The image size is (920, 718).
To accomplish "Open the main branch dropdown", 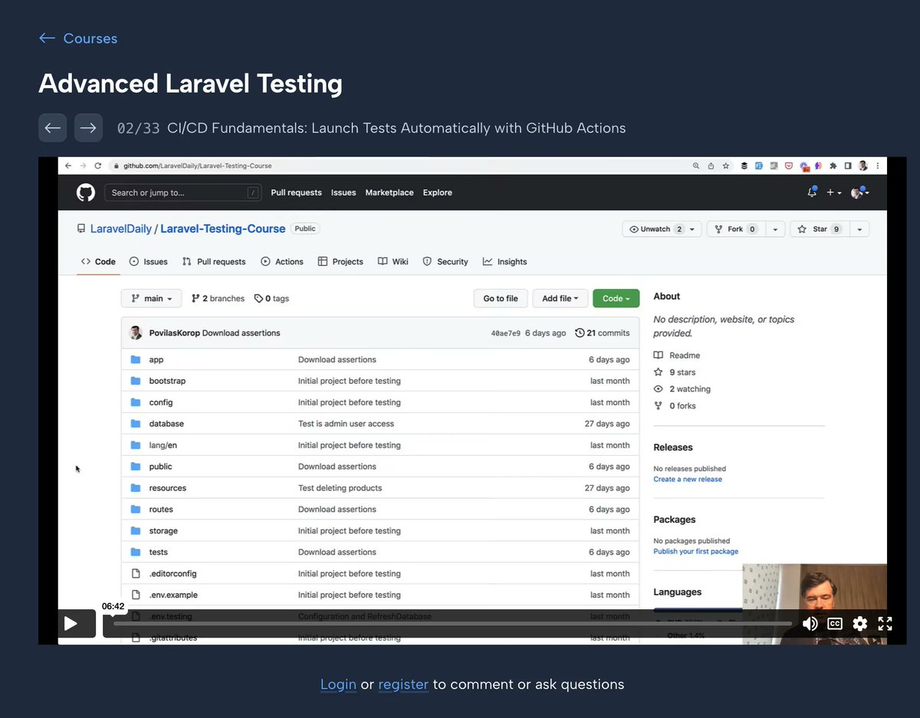I will (152, 299).
